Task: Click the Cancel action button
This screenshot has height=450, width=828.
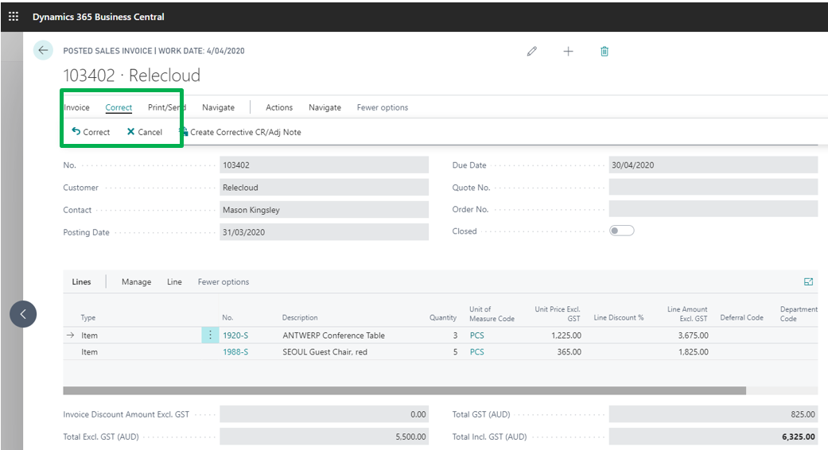Action: point(144,132)
